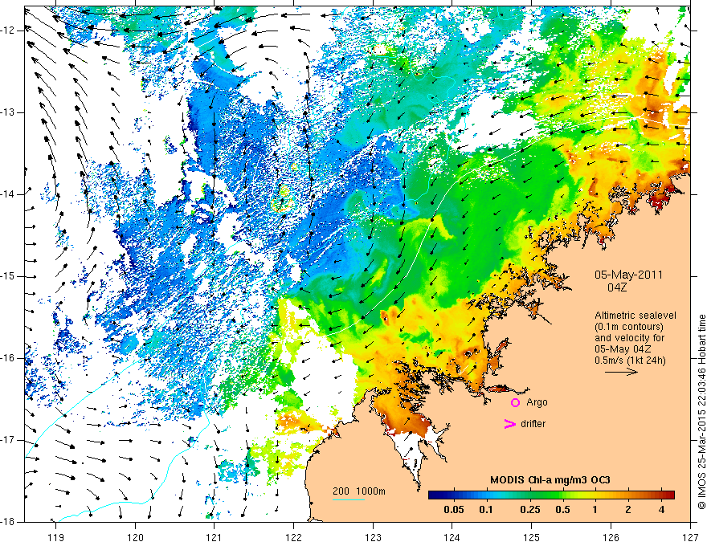Click the '0.5m/s (1kt 24h)' scale text
Screen dimensions: 707x546
[630, 361]
